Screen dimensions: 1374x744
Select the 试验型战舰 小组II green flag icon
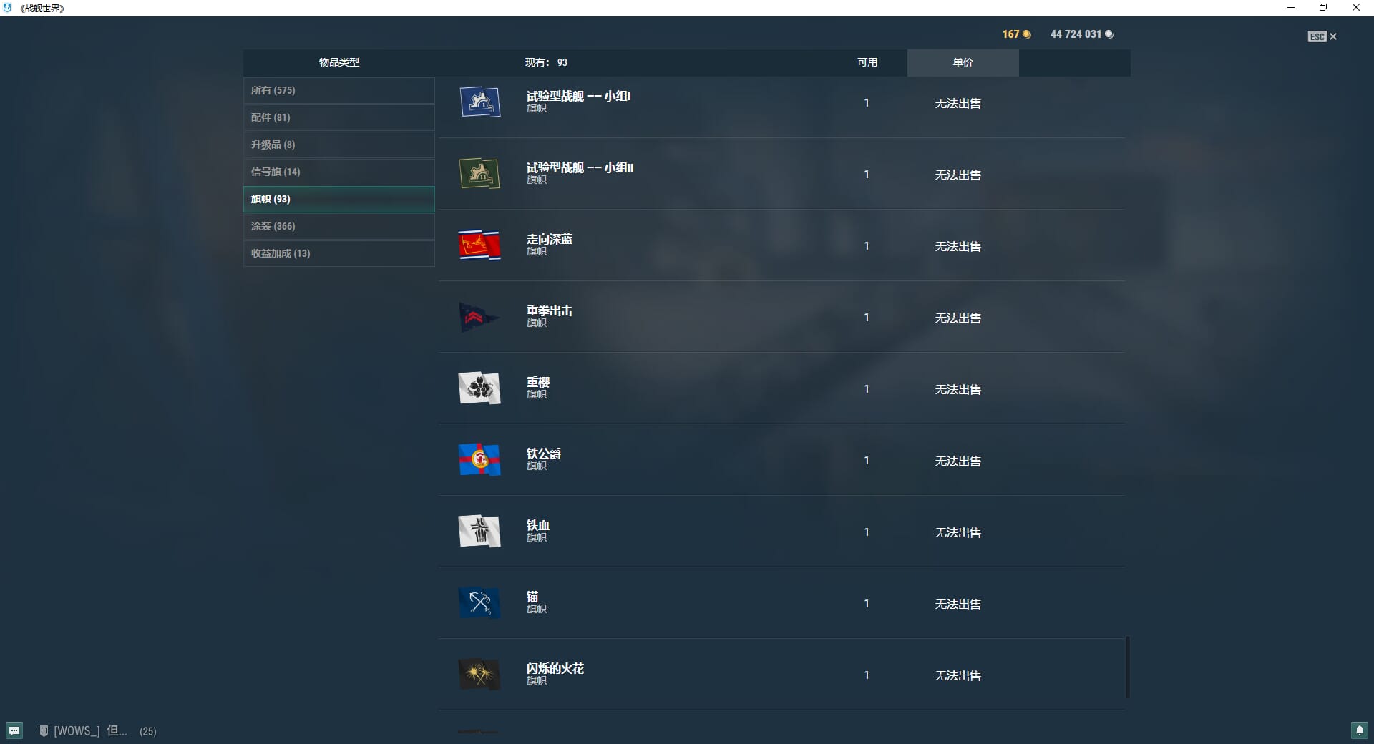pyautogui.click(x=479, y=174)
